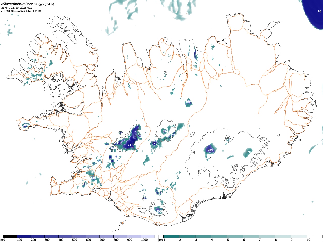The width and height of the screenshot is (323, 242).
Task: Click the '1000' tick label on the metre legend
Action: pos(144,240)
